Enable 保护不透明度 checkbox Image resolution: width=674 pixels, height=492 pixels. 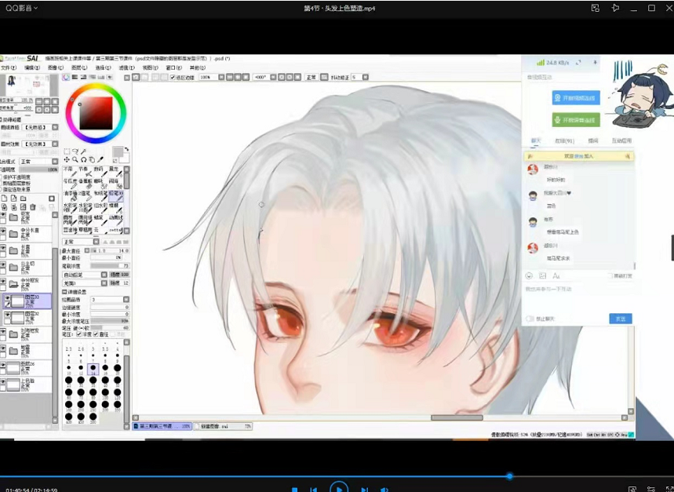[2, 177]
